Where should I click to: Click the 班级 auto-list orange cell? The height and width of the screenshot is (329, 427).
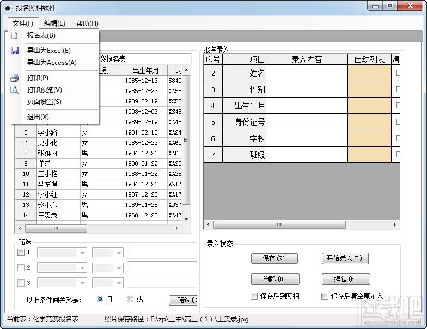click(369, 155)
